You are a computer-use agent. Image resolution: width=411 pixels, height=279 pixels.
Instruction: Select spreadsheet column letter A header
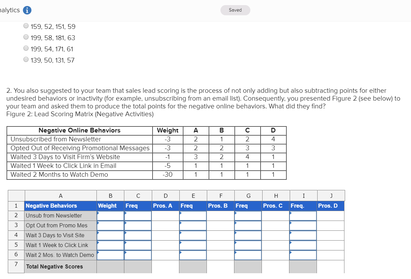coord(60,196)
